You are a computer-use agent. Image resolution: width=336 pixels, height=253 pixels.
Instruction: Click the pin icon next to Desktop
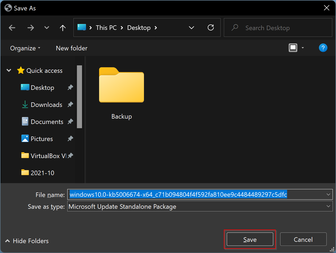pyautogui.click(x=71, y=87)
